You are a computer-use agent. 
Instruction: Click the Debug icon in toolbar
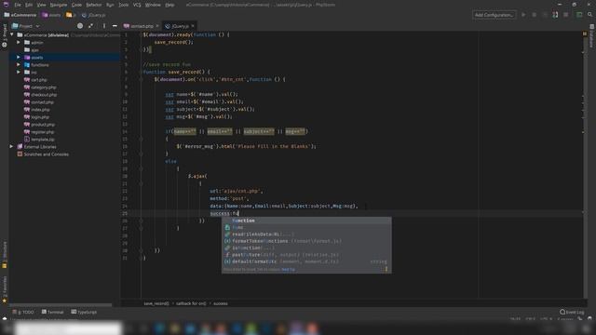(x=534, y=15)
